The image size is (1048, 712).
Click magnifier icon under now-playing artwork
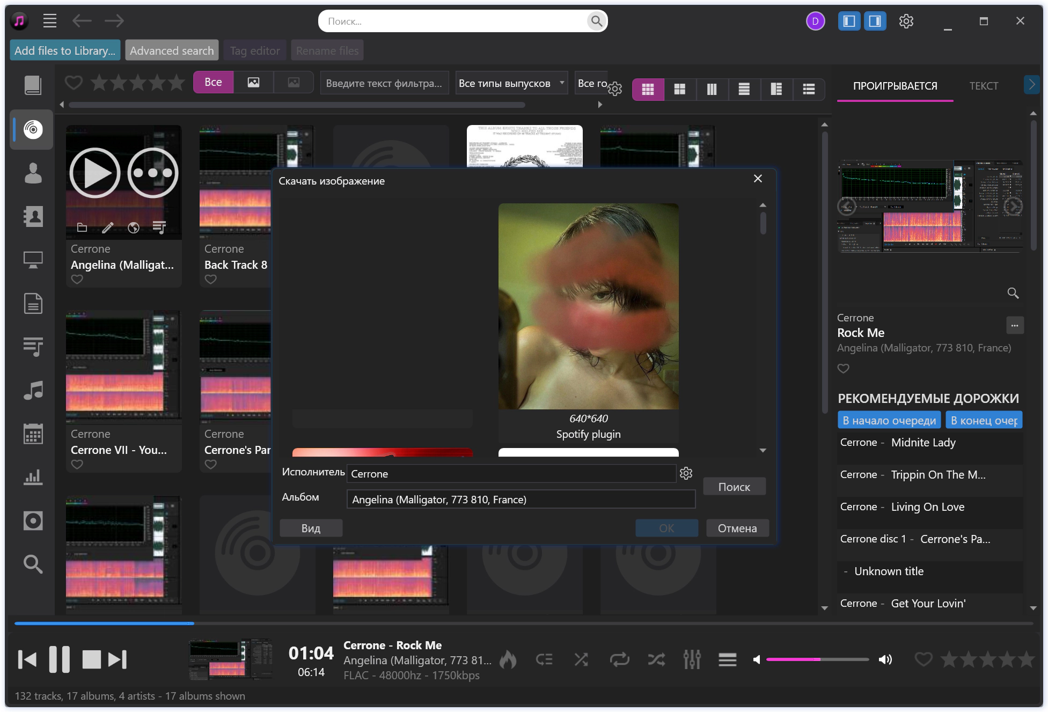point(1013,293)
